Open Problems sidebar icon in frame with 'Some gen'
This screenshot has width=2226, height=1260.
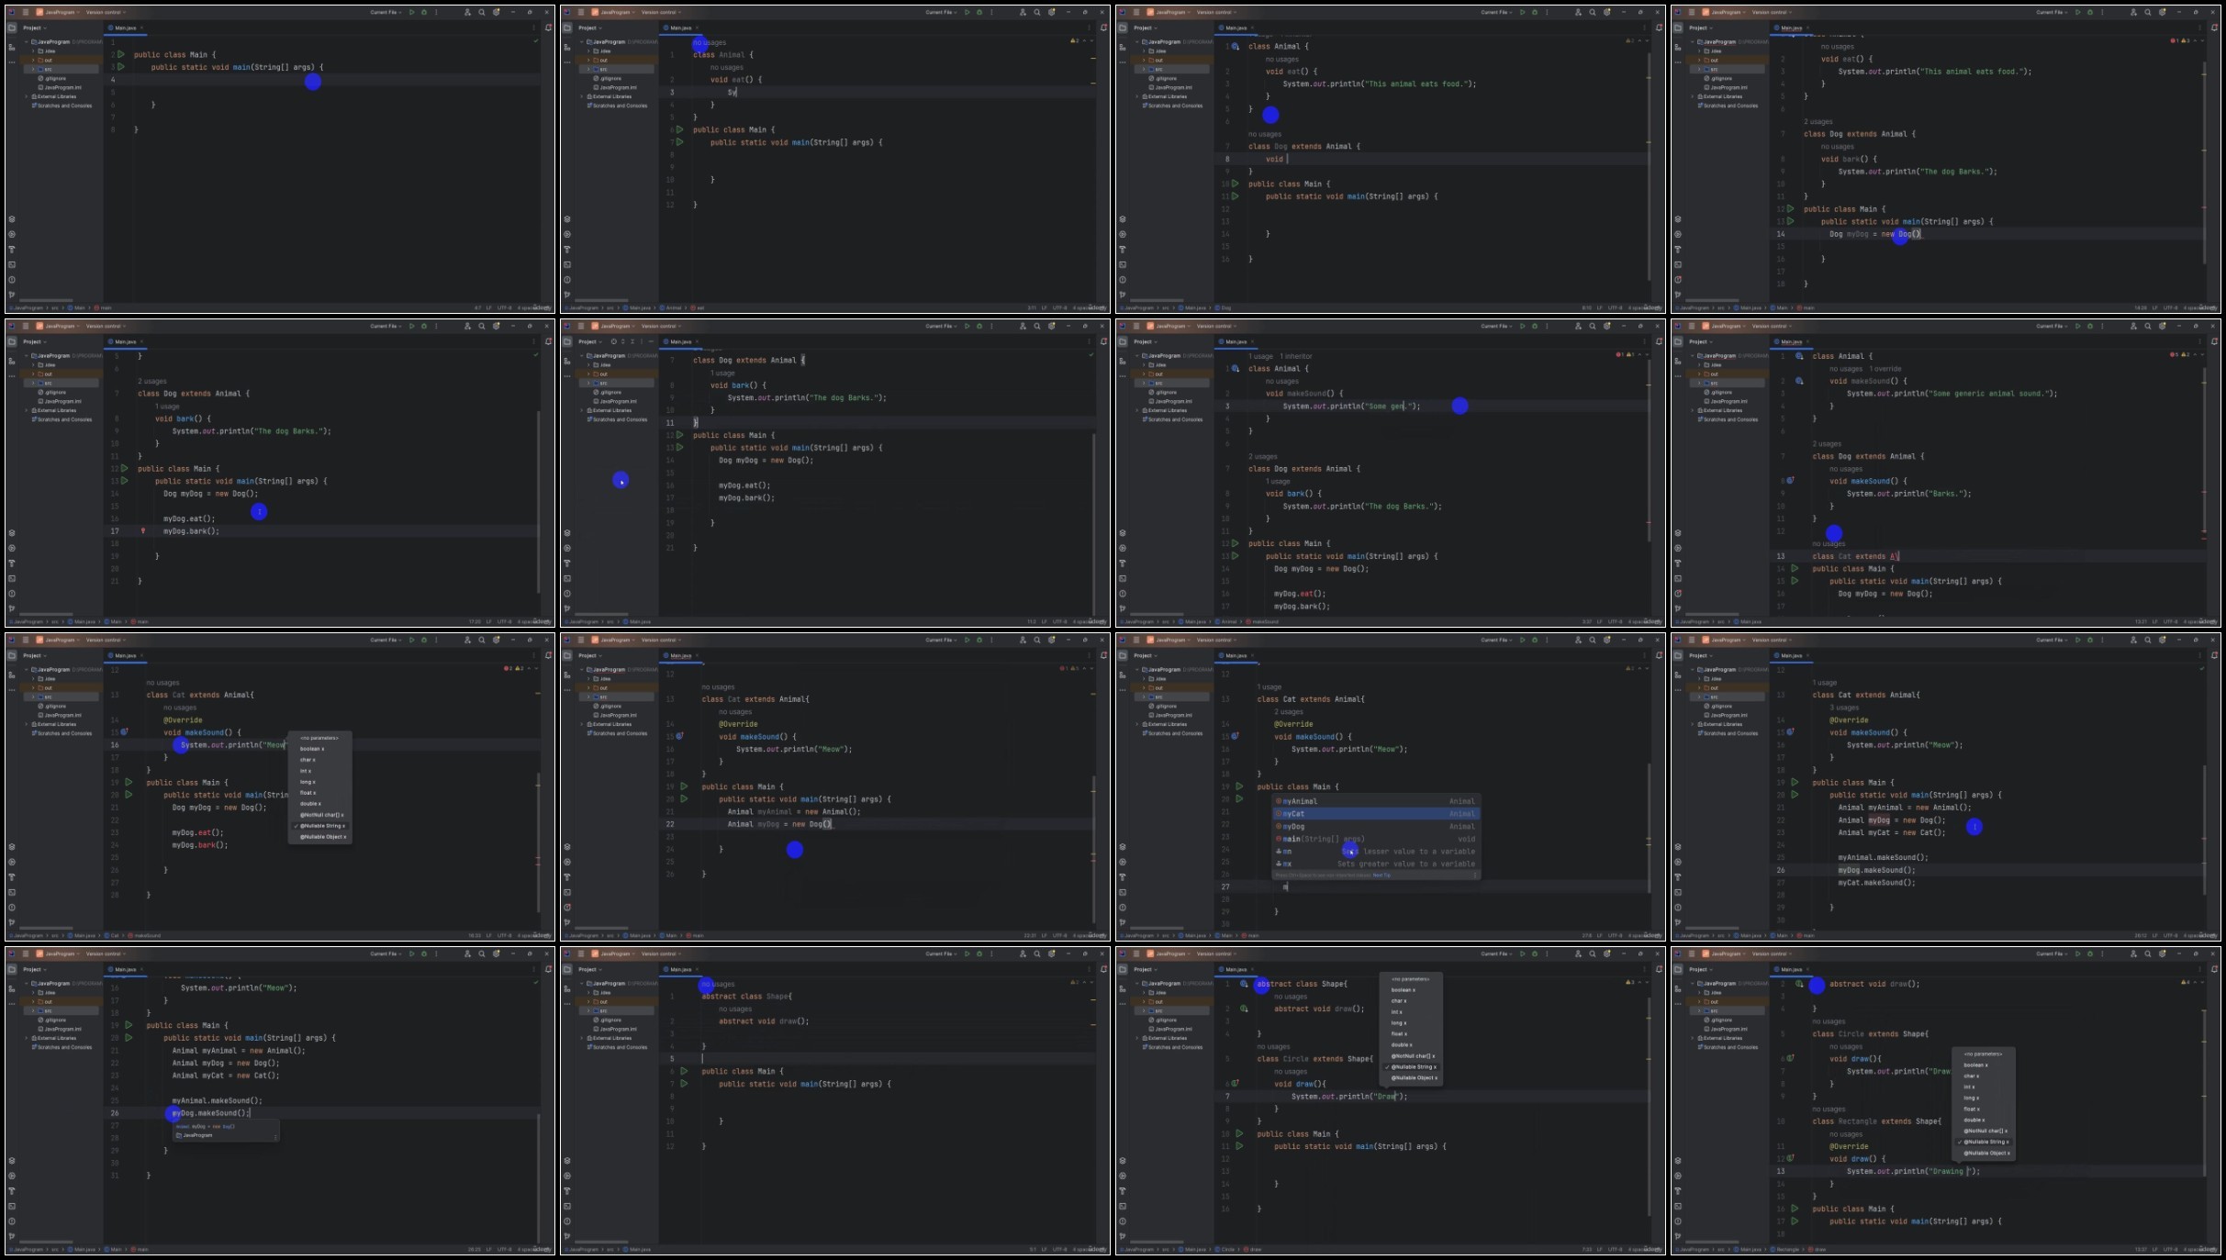[1123, 594]
